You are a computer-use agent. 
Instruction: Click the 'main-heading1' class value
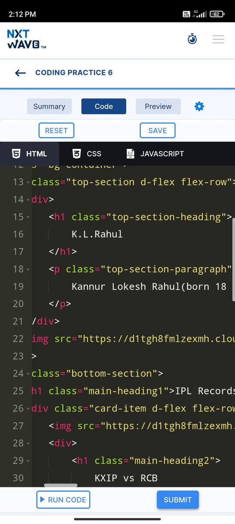coord(126,391)
